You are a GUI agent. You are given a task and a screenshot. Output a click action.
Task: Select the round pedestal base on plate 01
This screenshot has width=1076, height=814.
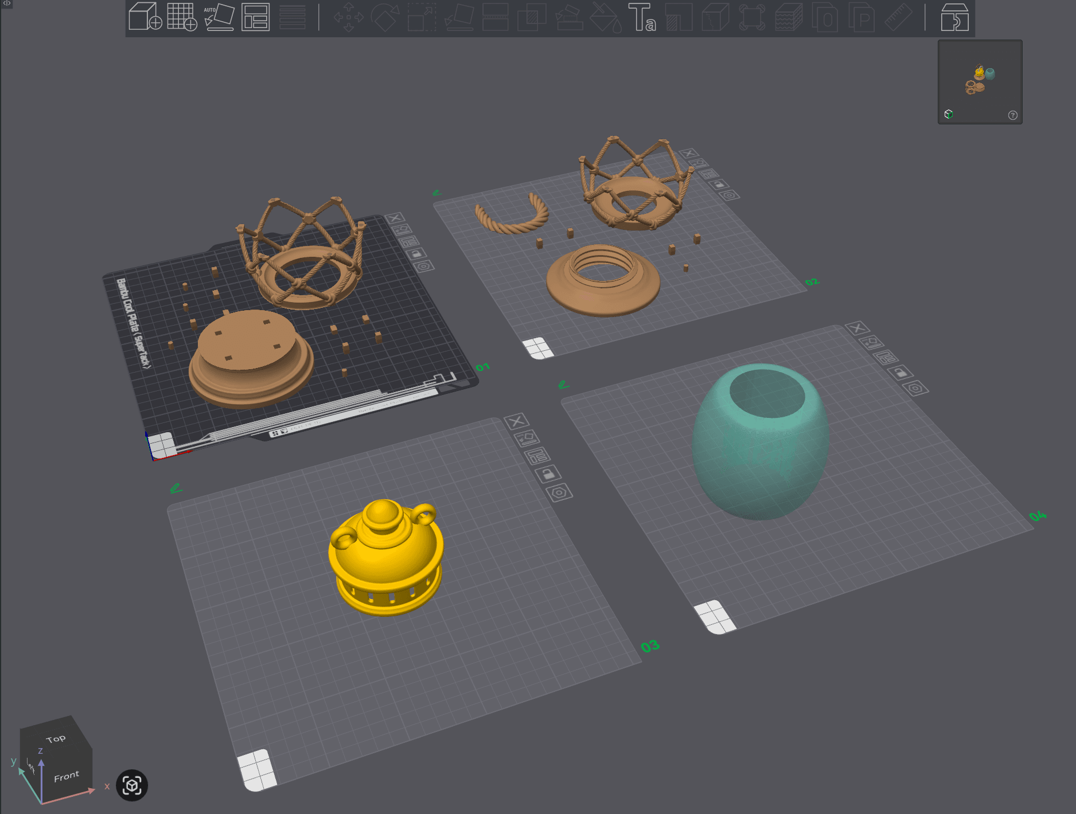tap(251, 359)
